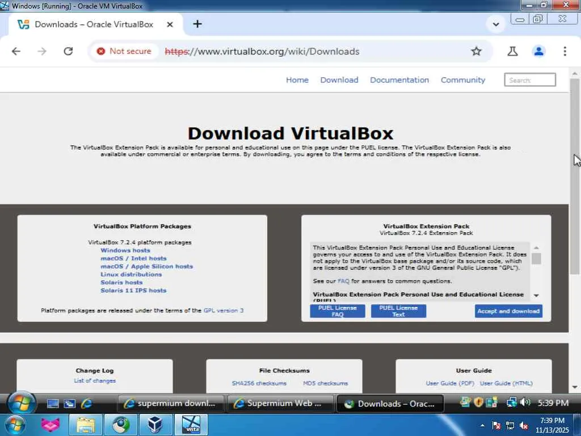Image resolution: width=581 pixels, height=436 pixels.
Task: Open macOS / Apple Silicon hosts link
Action: coord(147,267)
